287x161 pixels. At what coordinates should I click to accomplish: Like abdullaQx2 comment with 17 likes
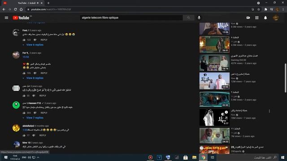coord(24,136)
